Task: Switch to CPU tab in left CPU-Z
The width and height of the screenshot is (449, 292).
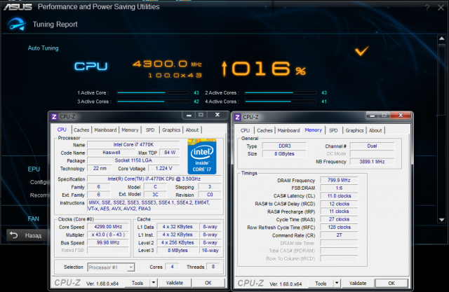Action: click(x=62, y=130)
